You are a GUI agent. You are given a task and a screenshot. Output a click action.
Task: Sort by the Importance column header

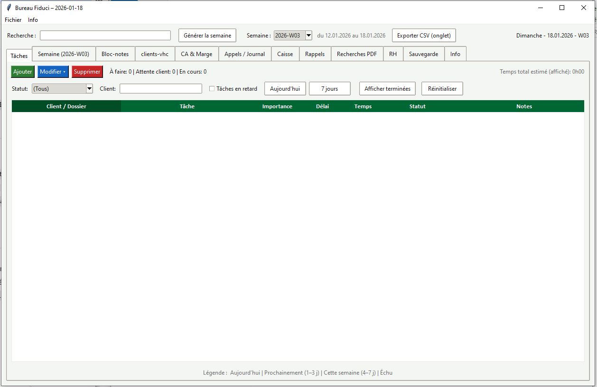coord(277,106)
